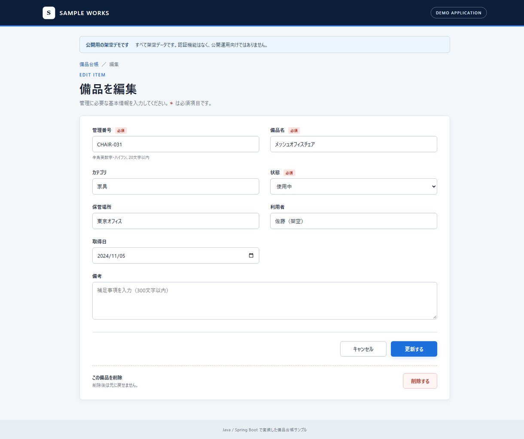524x439 pixels.
Task: Click the 必須 badge beside 管理番号
Action: point(121,131)
